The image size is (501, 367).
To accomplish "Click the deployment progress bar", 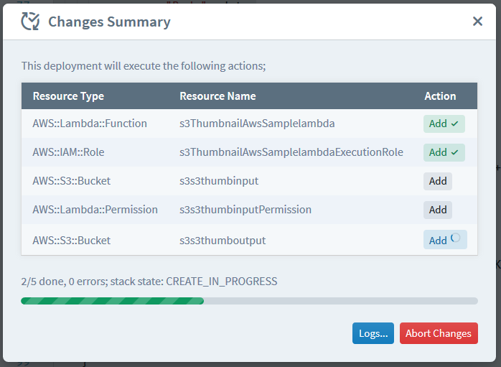I will (249, 301).
